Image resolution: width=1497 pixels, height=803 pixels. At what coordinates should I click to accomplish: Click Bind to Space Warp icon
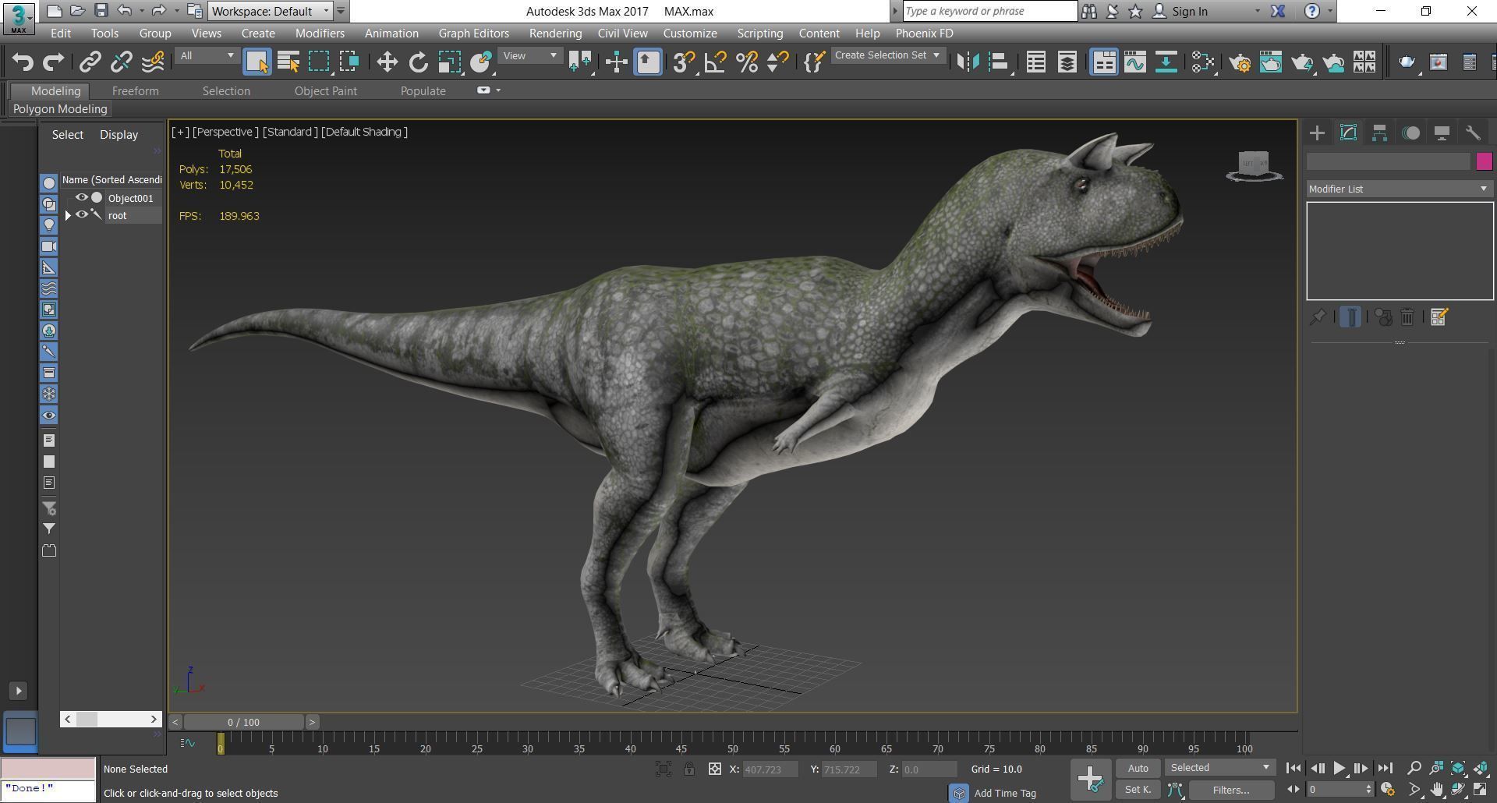(153, 62)
